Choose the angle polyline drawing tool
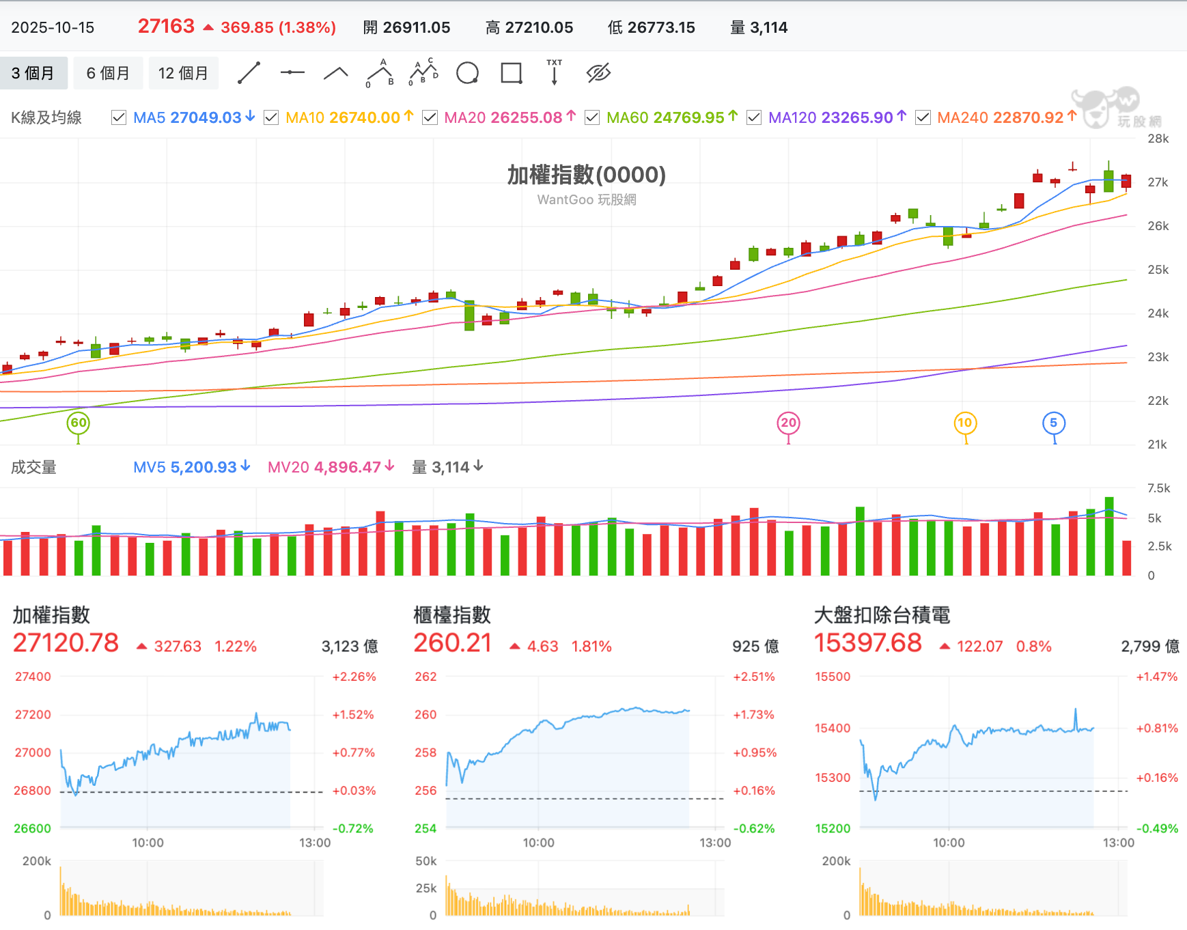1187x930 pixels. click(335, 73)
